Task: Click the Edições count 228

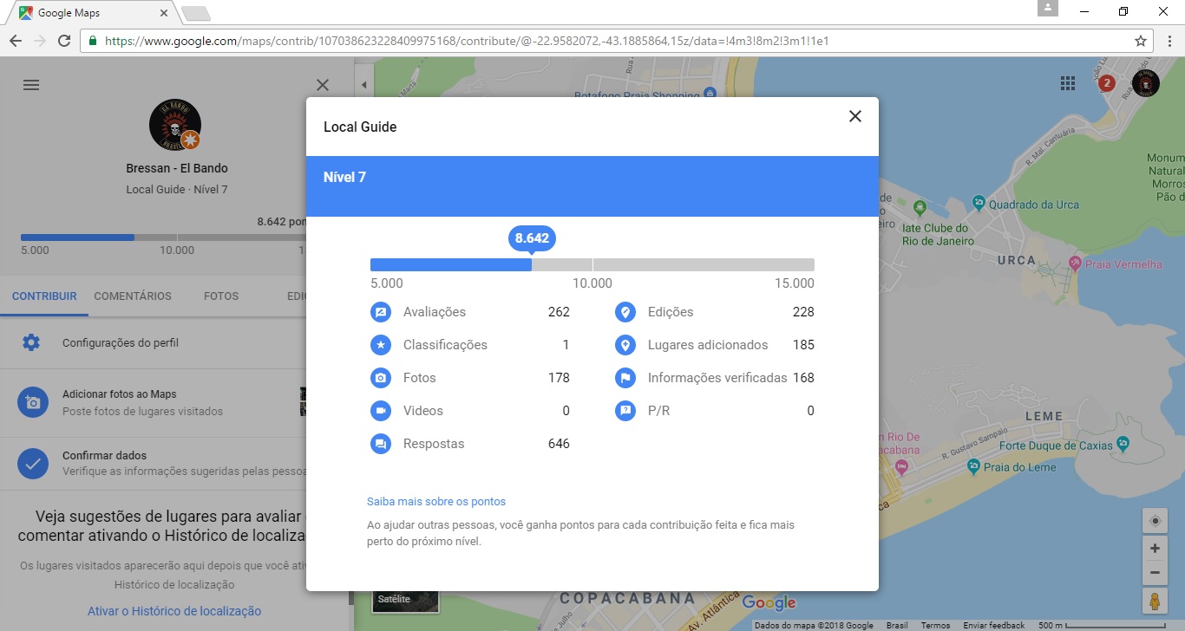Action: pyautogui.click(x=803, y=312)
